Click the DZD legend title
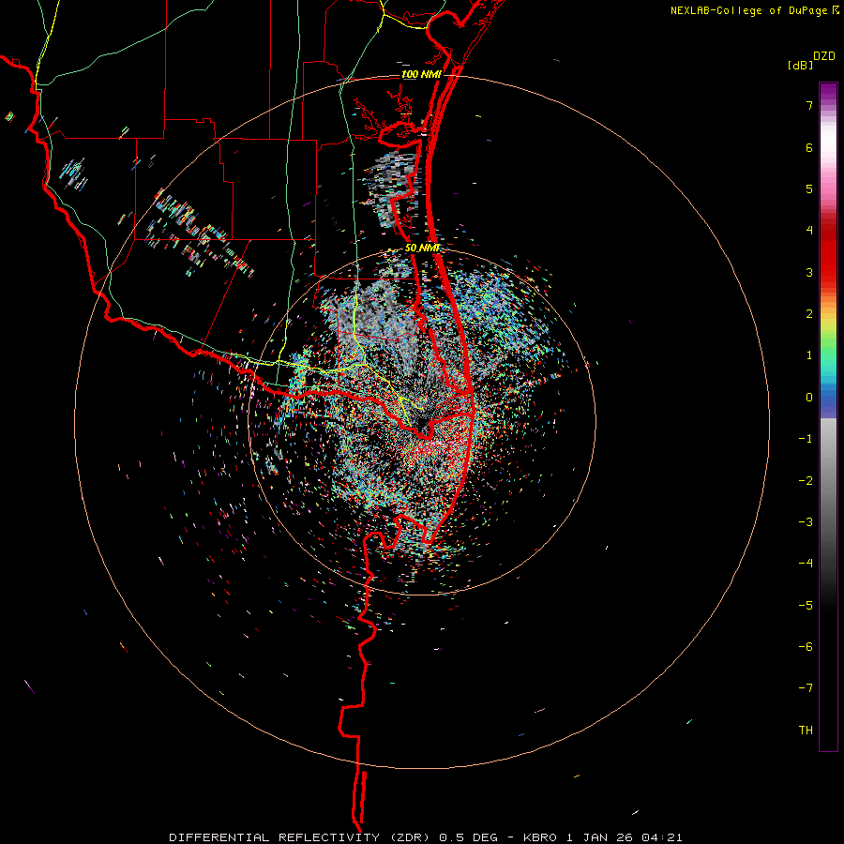The image size is (844, 844). tap(824, 56)
